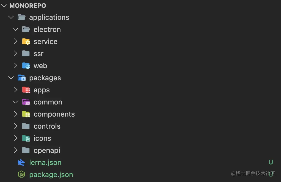The height and width of the screenshot is (182, 281).
Task: Collapse the electron folder chevron
Action: point(15,29)
